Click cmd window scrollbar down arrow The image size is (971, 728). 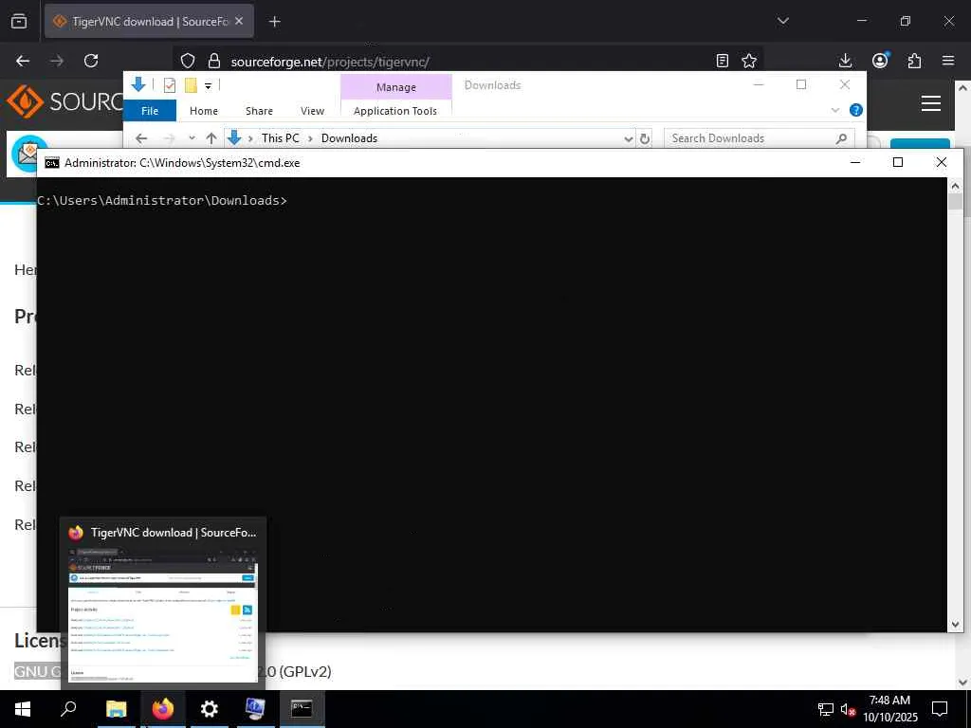(x=955, y=625)
